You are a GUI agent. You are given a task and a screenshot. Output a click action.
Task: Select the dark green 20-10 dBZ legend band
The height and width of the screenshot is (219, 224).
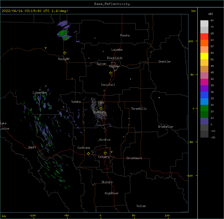204,114
